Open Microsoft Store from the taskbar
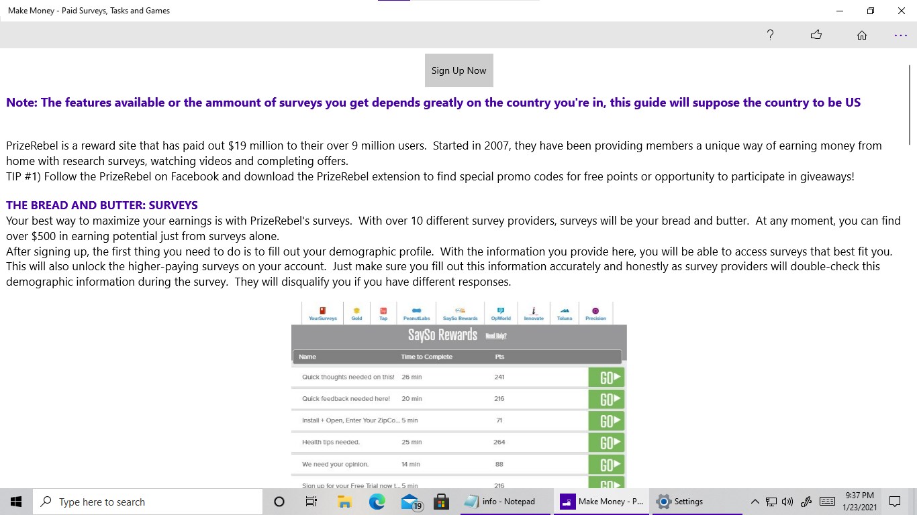This screenshot has height=515, width=917. click(442, 502)
